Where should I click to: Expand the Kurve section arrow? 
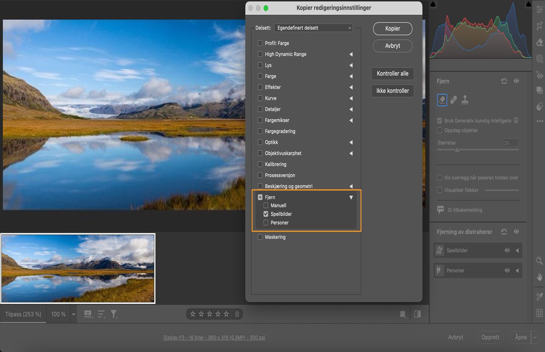pos(351,98)
